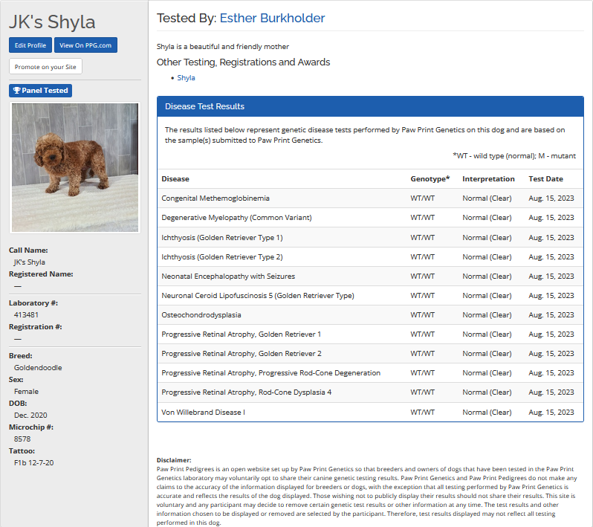Click the Edit Profile button
The image size is (593, 527).
pyautogui.click(x=30, y=45)
